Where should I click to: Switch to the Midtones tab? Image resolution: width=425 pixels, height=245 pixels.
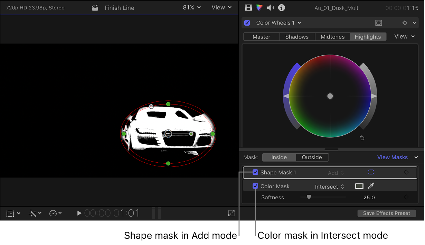click(x=332, y=36)
